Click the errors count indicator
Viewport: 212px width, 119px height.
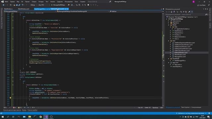pyautogui.click(x=14, y=107)
